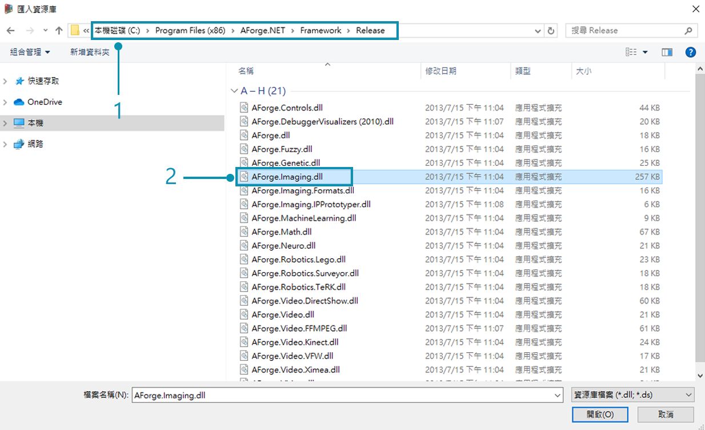
Task: Select the AForge.Video.DirectShow.dll file icon
Action: 244,300
